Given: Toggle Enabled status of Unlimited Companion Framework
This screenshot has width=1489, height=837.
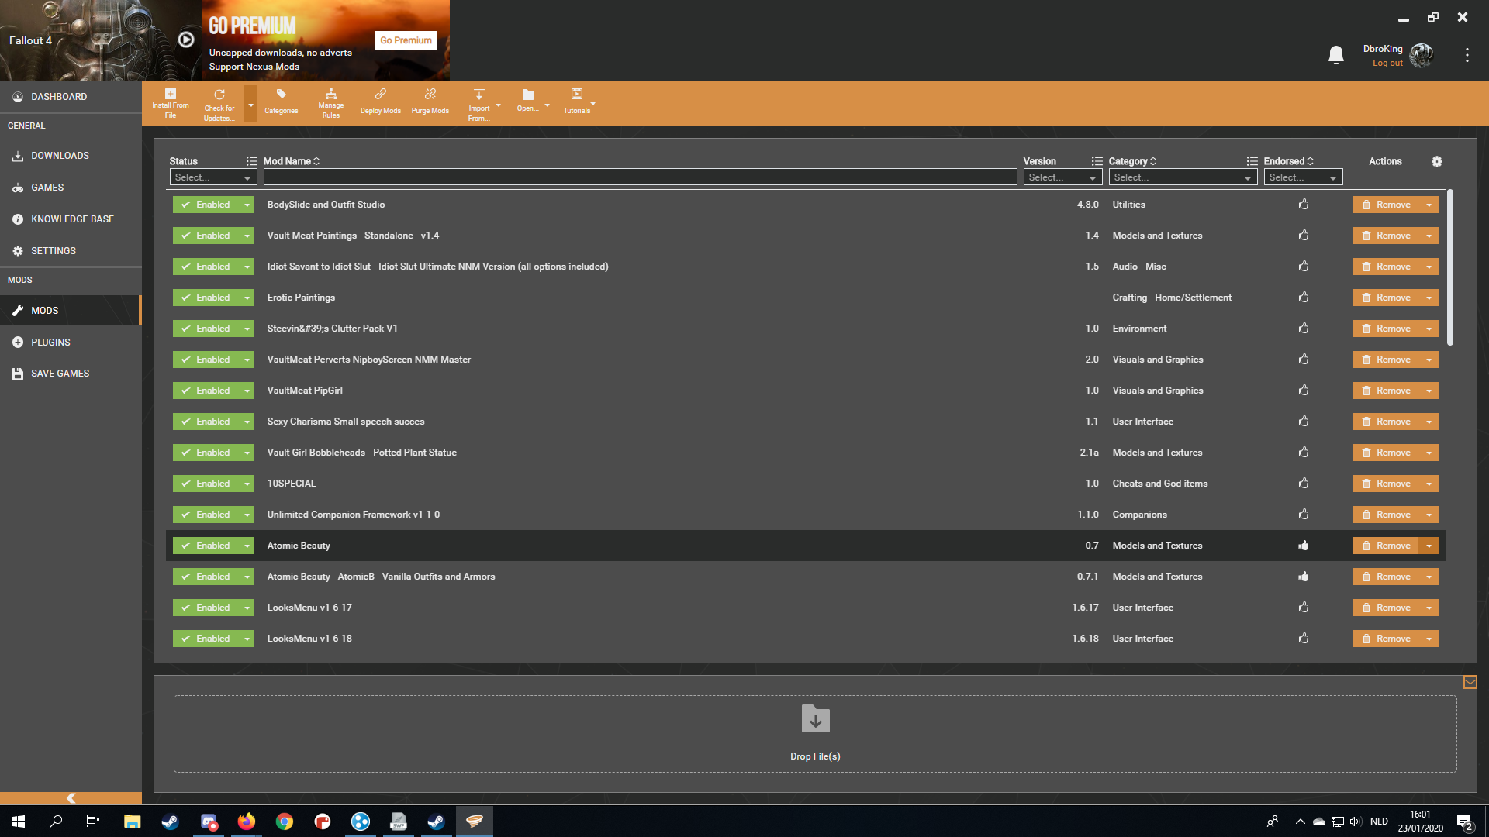Looking at the screenshot, I should 206,515.
